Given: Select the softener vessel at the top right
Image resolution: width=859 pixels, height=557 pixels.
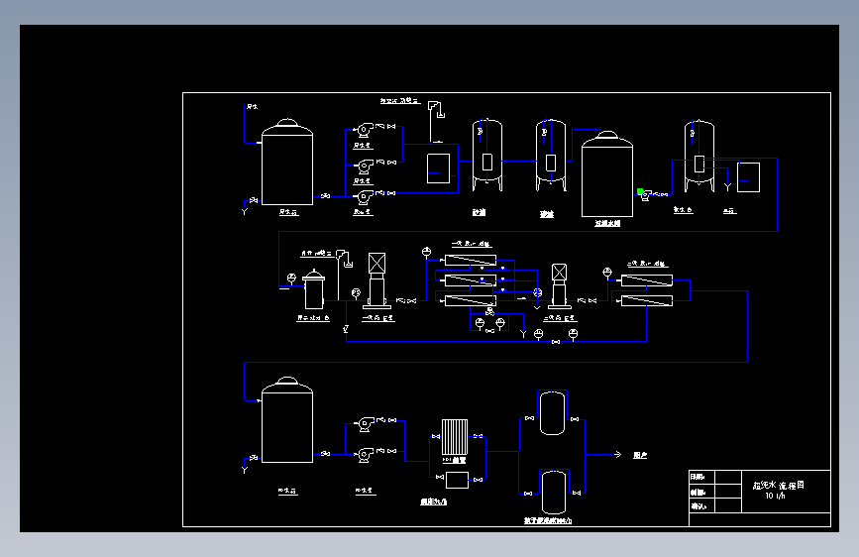Looking at the screenshot, I should point(699,157).
